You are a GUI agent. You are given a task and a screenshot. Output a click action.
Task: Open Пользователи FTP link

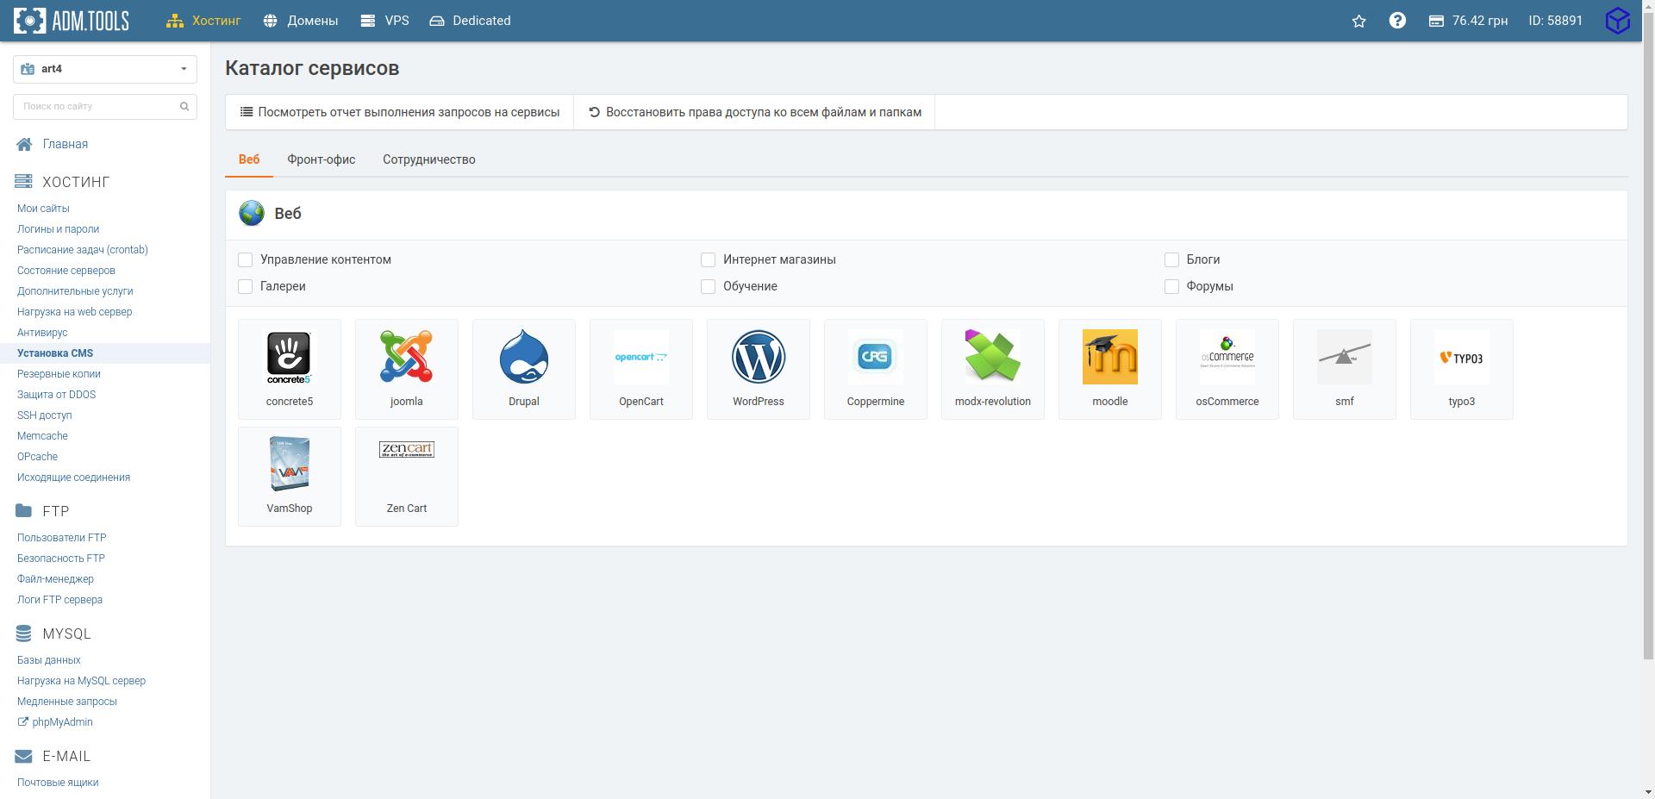62,538
